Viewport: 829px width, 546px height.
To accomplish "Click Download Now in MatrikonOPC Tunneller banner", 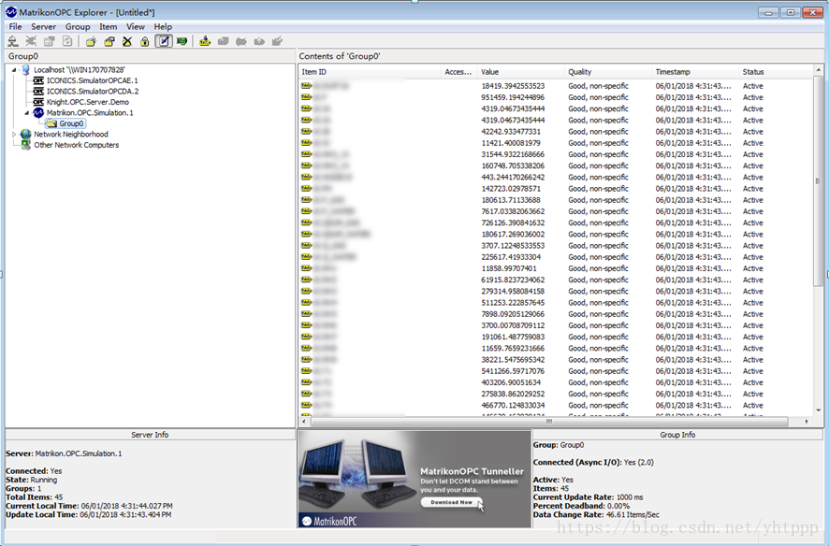I will click(452, 502).
